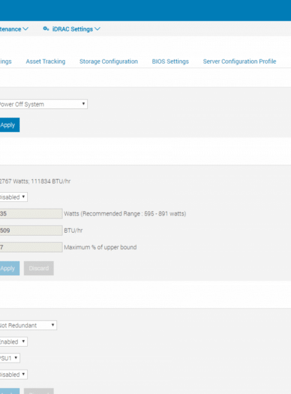The width and height of the screenshot is (291, 394).
Task: Open the Enabled dropdown below redundancy policy
Action: point(13,342)
